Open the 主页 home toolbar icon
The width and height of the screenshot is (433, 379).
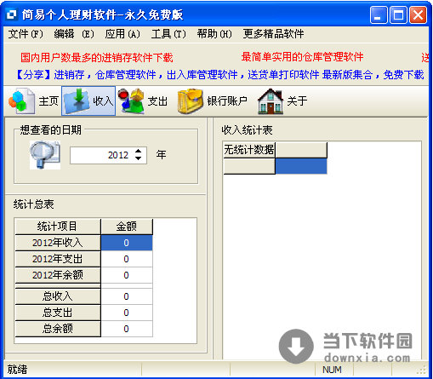(x=33, y=101)
